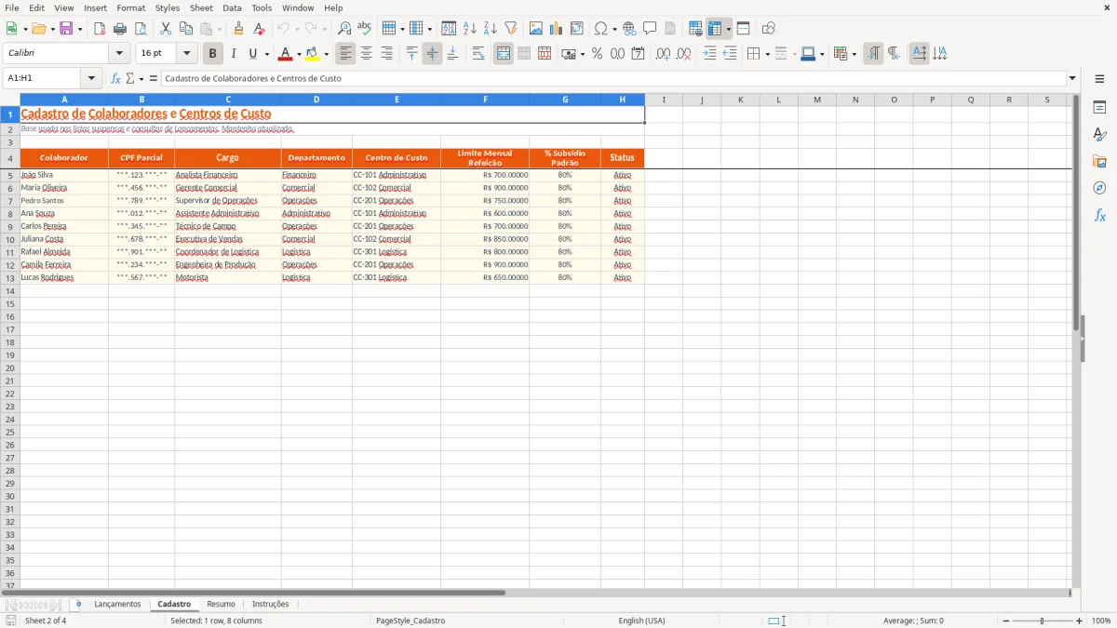1117x628 pixels.
Task: Open the Function Wizard fx icon
Action: click(x=115, y=78)
